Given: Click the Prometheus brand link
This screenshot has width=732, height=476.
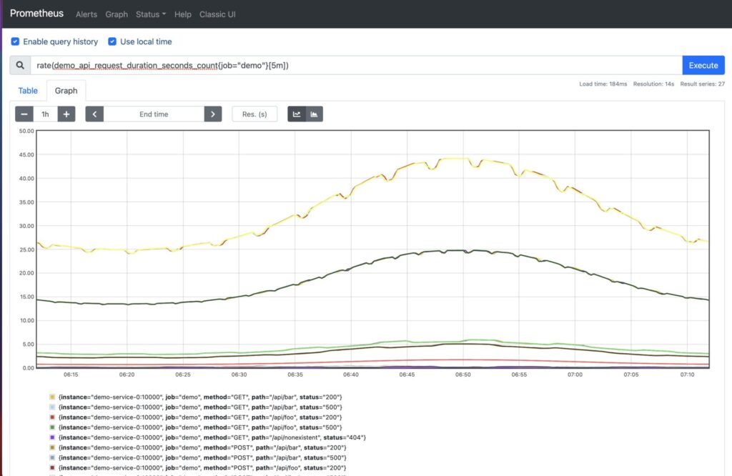Looking at the screenshot, I should (36, 14).
